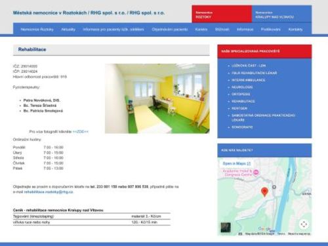Viewport: 328px width, 246px height.
Task: Open Kontakty menu item
Action: coord(295,30)
